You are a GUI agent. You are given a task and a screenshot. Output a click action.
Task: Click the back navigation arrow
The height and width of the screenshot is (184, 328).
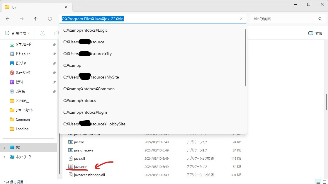[x=8, y=19]
